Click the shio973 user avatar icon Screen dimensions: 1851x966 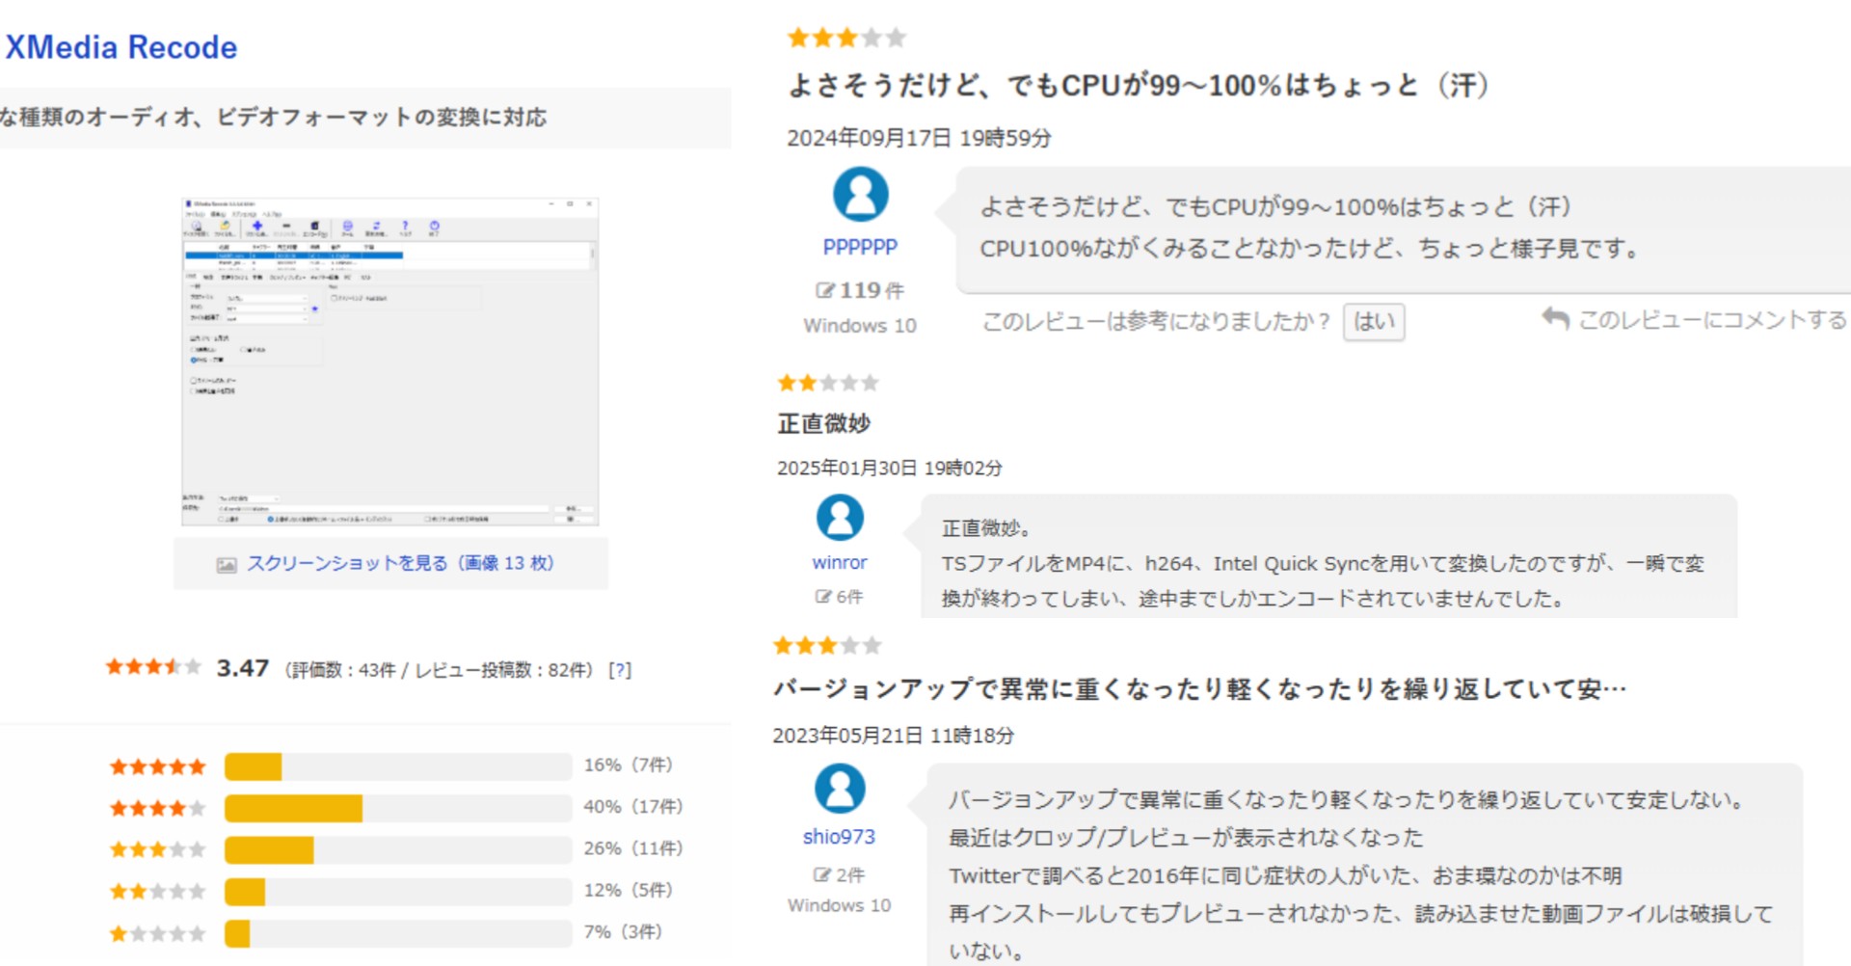840,788
